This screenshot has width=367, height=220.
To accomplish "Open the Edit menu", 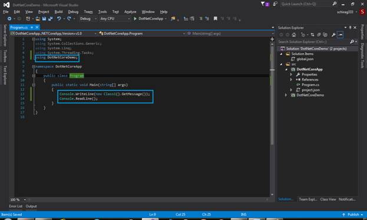I will [16, 12].
